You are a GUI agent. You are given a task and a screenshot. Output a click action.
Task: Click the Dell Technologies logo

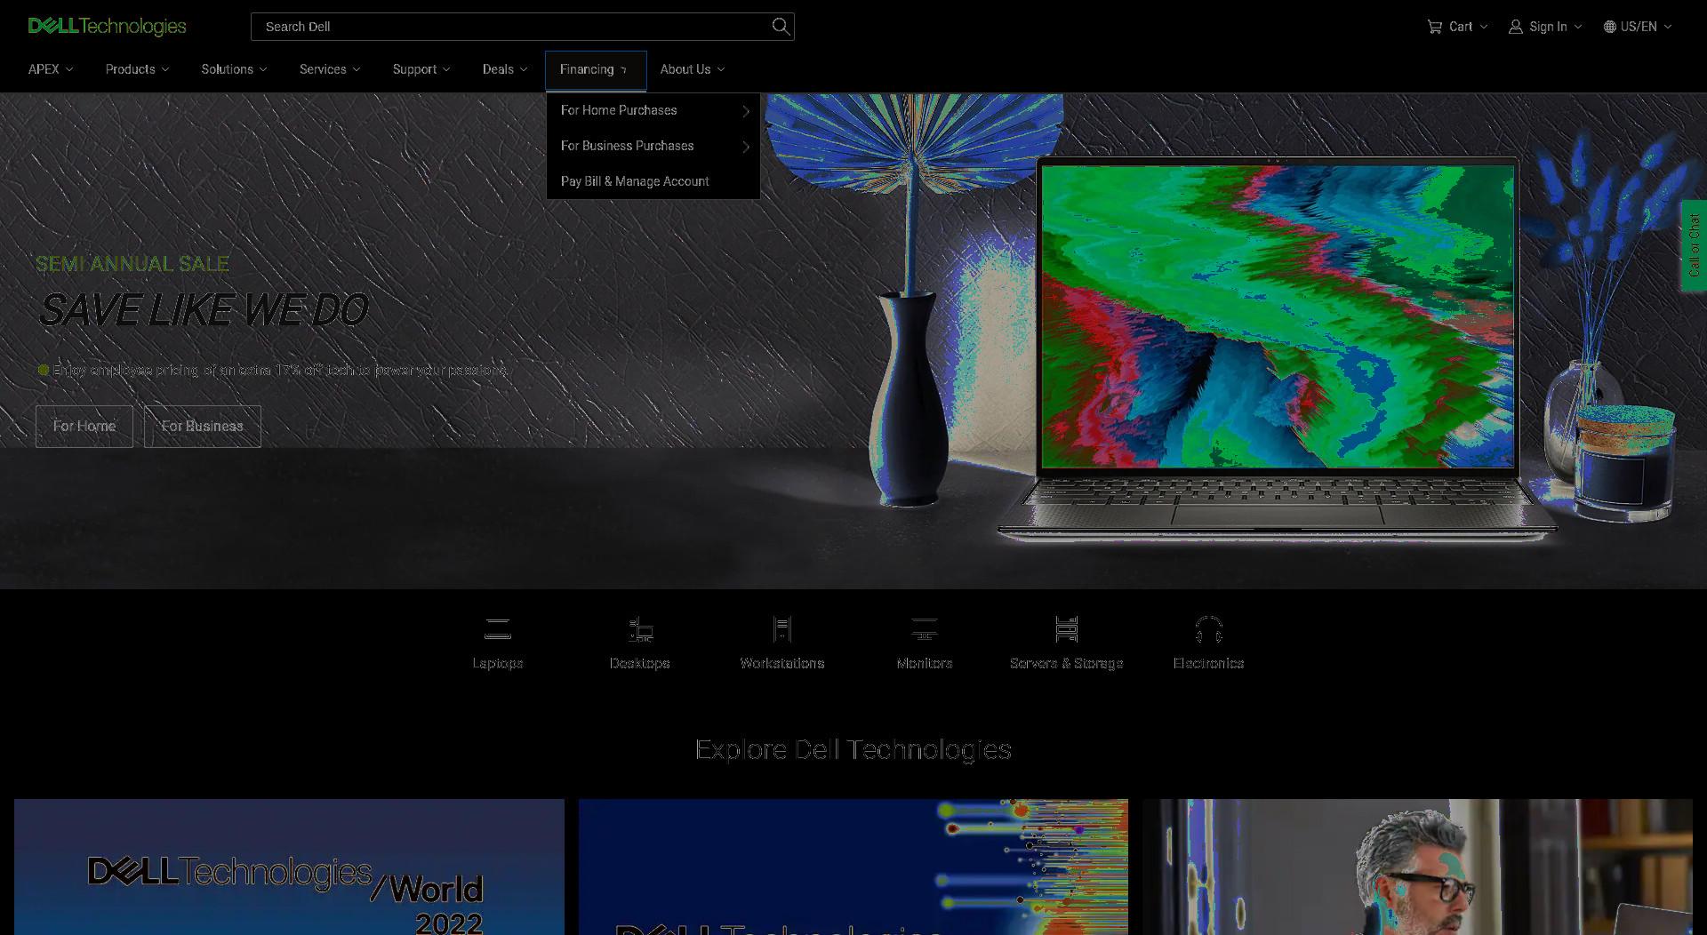click(108, 27)
